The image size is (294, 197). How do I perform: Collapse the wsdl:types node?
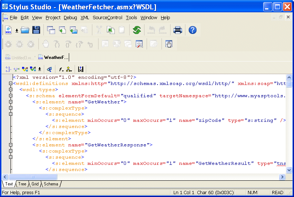[11, 90]
